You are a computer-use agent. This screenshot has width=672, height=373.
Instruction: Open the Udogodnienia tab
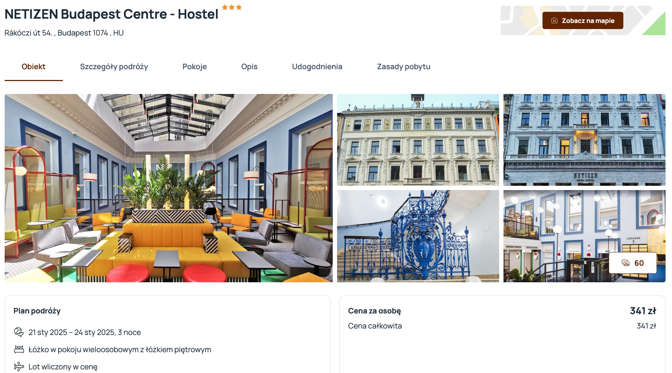pos(317,67)
